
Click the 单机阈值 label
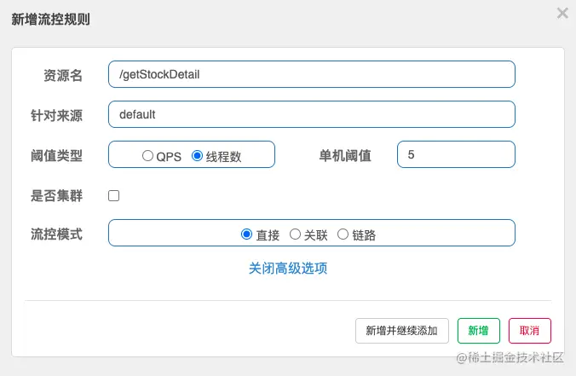click(345, 155)
